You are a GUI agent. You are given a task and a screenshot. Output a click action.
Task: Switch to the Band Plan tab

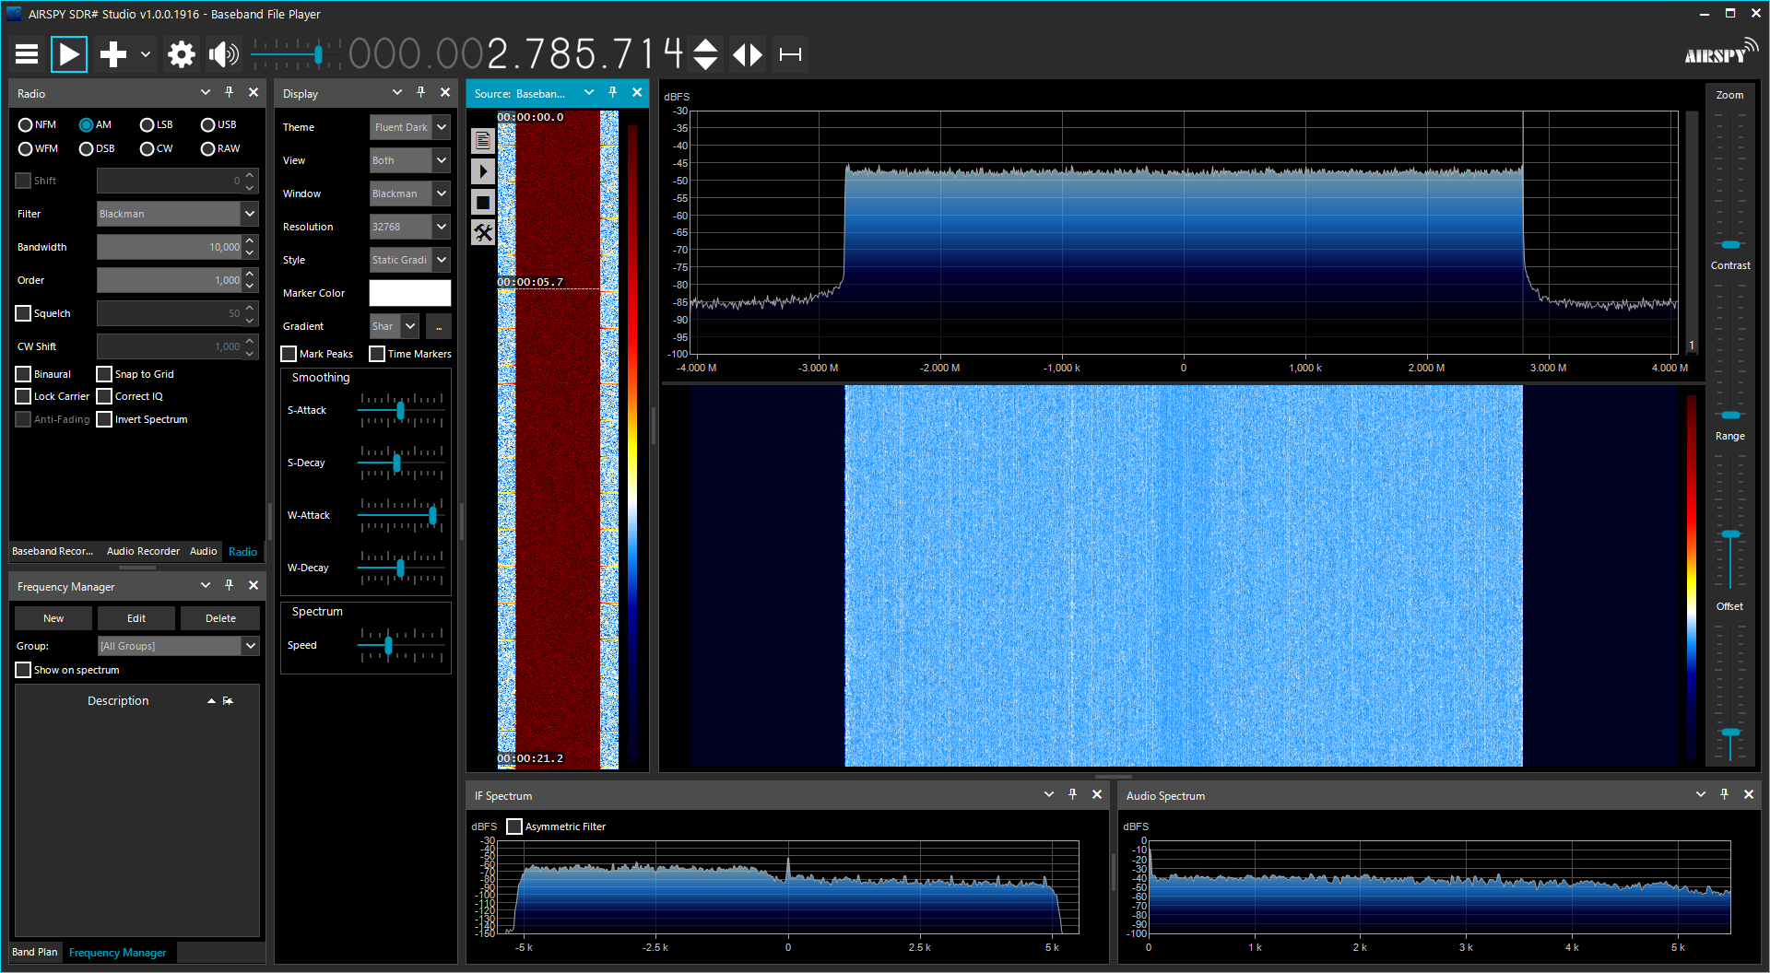tap(35, 952)
